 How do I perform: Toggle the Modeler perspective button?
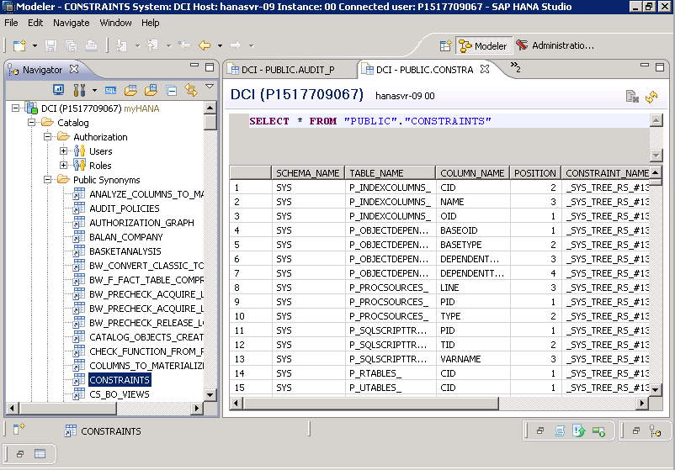coord(483,45)
